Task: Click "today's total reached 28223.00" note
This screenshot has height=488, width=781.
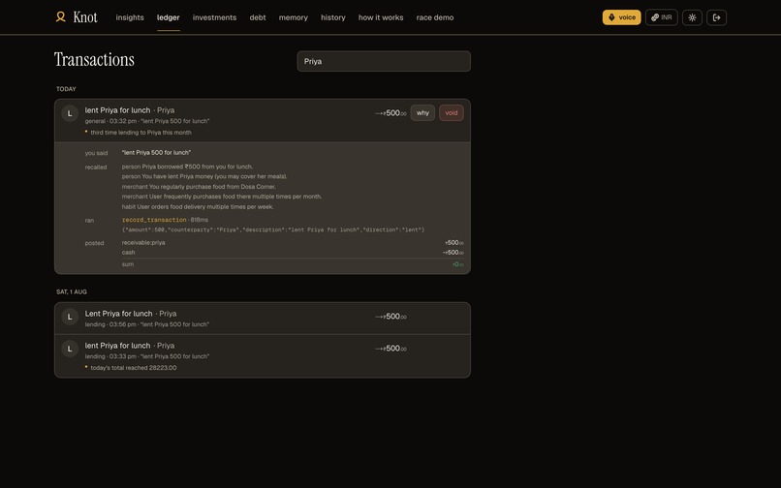Action: (134, 368)
